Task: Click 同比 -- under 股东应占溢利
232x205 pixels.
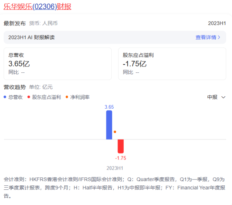Action: [131, 72]
